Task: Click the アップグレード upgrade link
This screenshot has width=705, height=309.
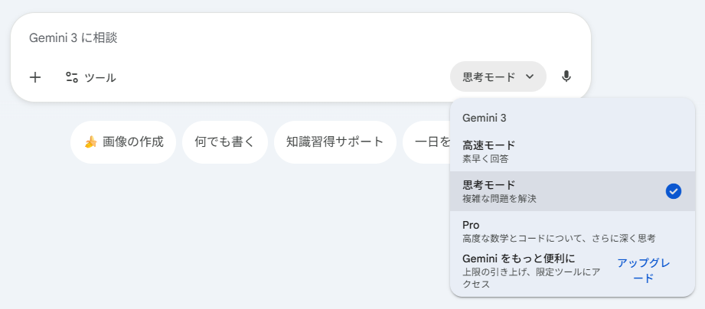Action: 644,271
